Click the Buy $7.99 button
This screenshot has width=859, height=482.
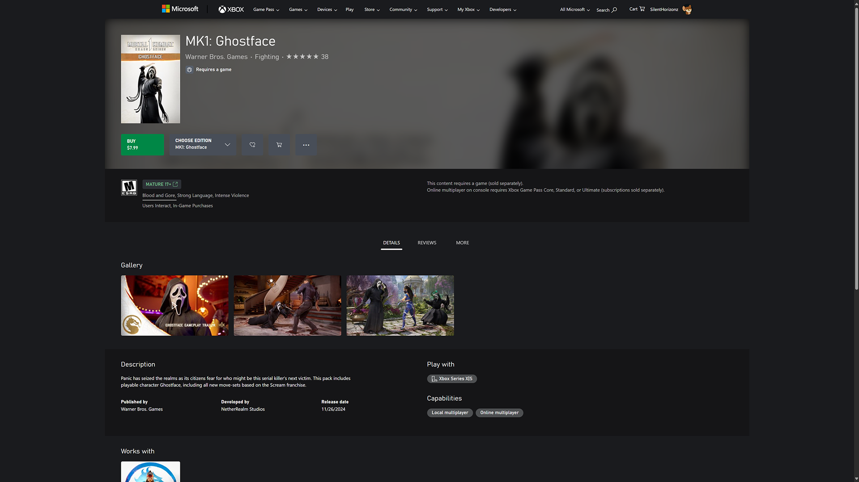tap(142, 145)
